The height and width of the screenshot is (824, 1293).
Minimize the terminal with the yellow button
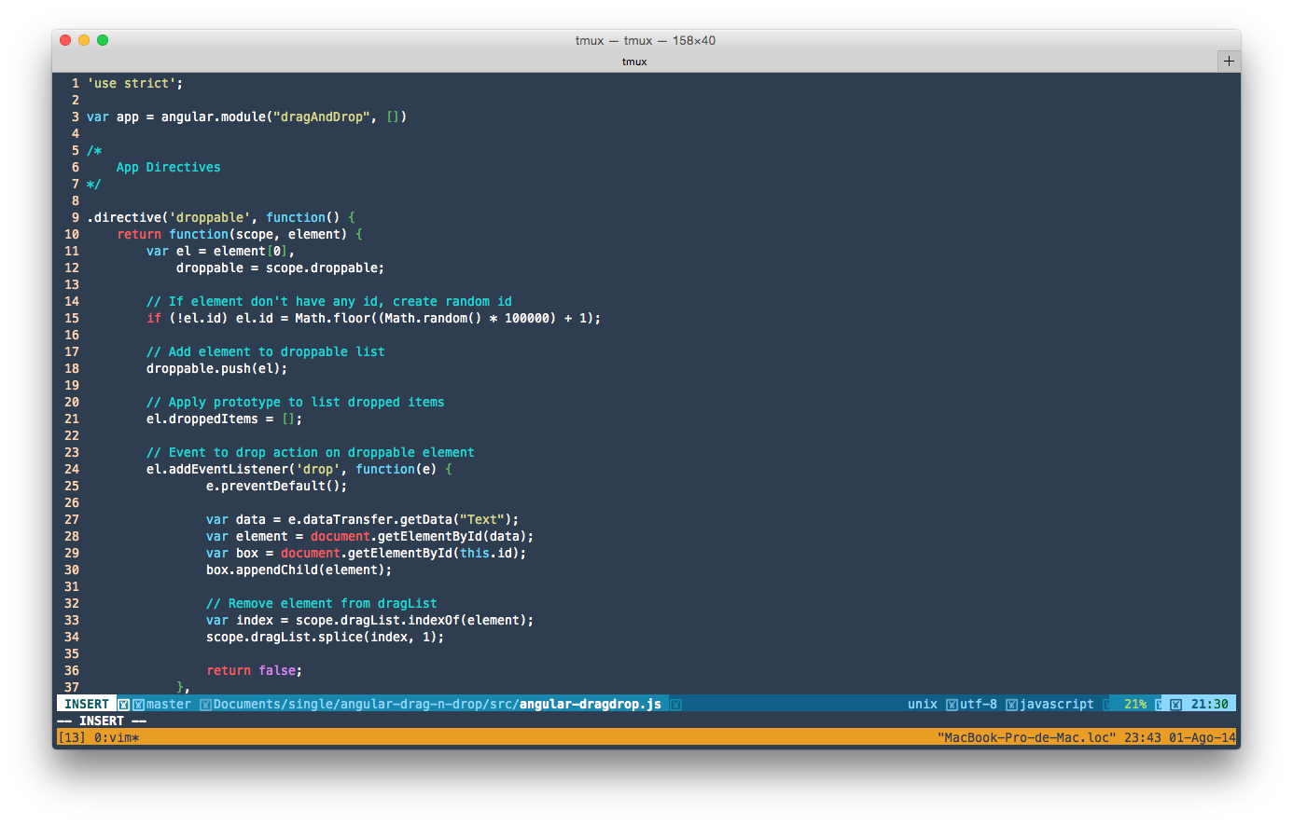[84, 40]
